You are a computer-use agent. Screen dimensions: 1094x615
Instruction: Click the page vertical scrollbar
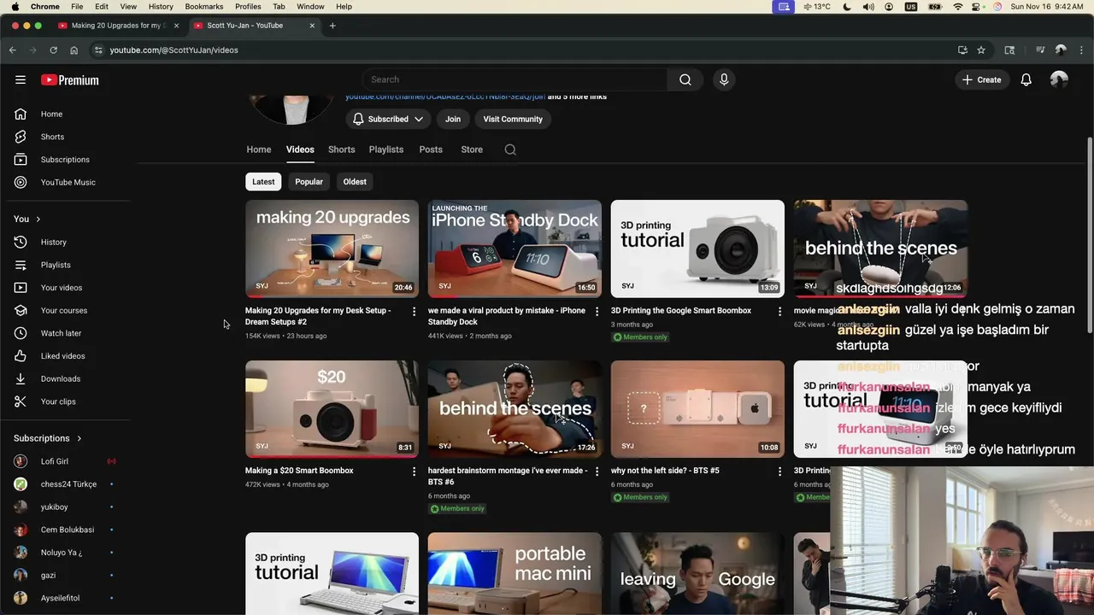tap(1090, 235)
